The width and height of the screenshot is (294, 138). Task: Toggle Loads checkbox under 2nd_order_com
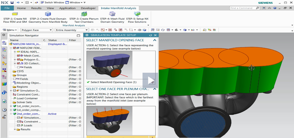[18, 125]
